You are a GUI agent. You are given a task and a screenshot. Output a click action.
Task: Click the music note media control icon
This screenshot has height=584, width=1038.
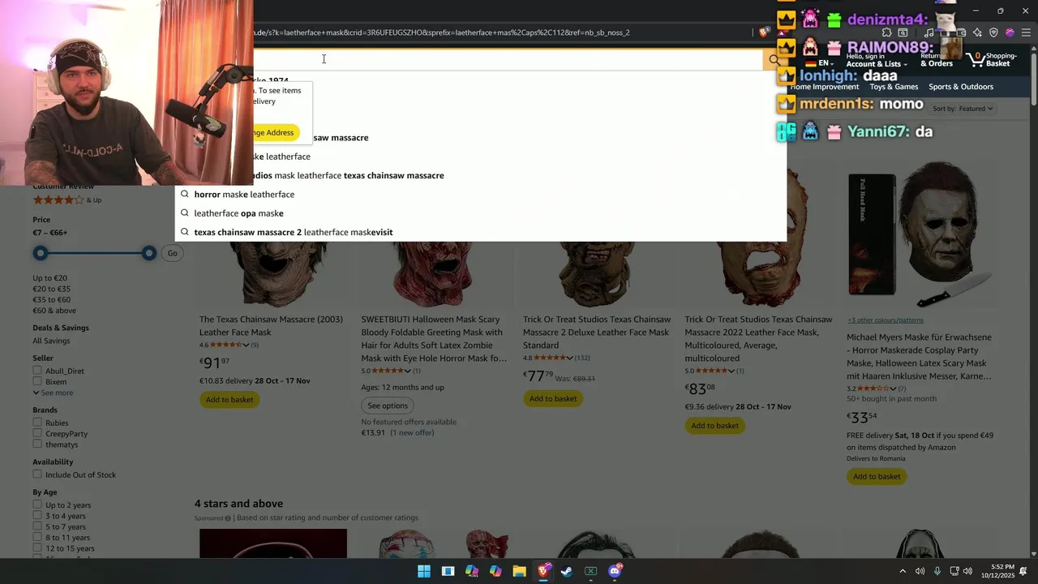pos(930,32)
